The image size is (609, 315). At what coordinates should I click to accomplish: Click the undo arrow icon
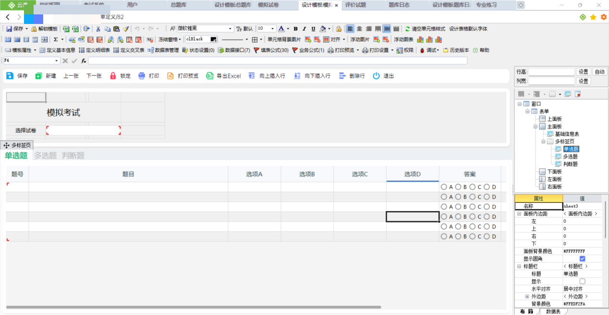pos(137,29)
